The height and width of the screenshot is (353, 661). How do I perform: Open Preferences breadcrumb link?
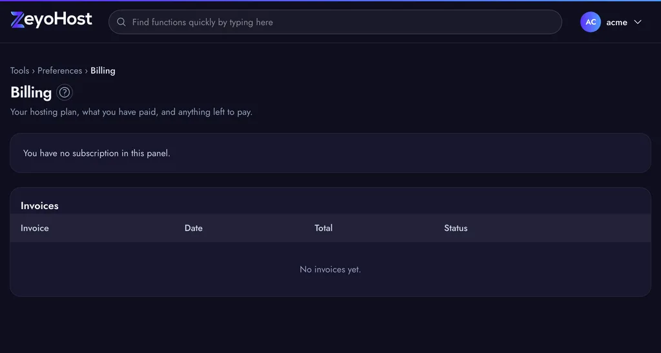click(x=60, y=70)
